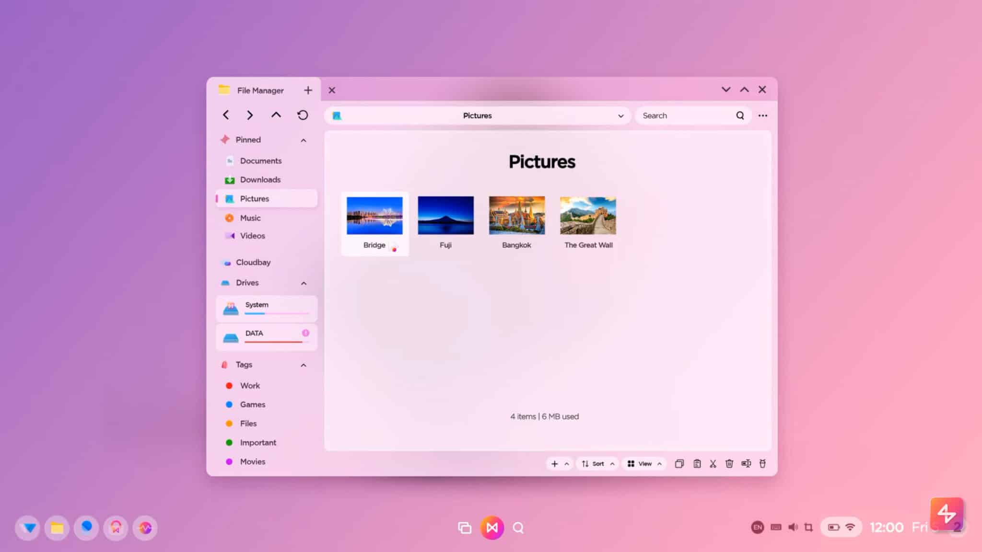Viewport: 982px width, 552px height.
Task: Refresh the folder with the reload icon
Action: coord(302,115)
